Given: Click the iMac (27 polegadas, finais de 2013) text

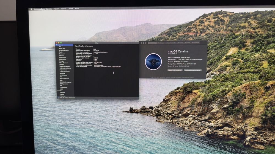Looking at the screenshot, I should pyautogui.click(x=179, y=57).
